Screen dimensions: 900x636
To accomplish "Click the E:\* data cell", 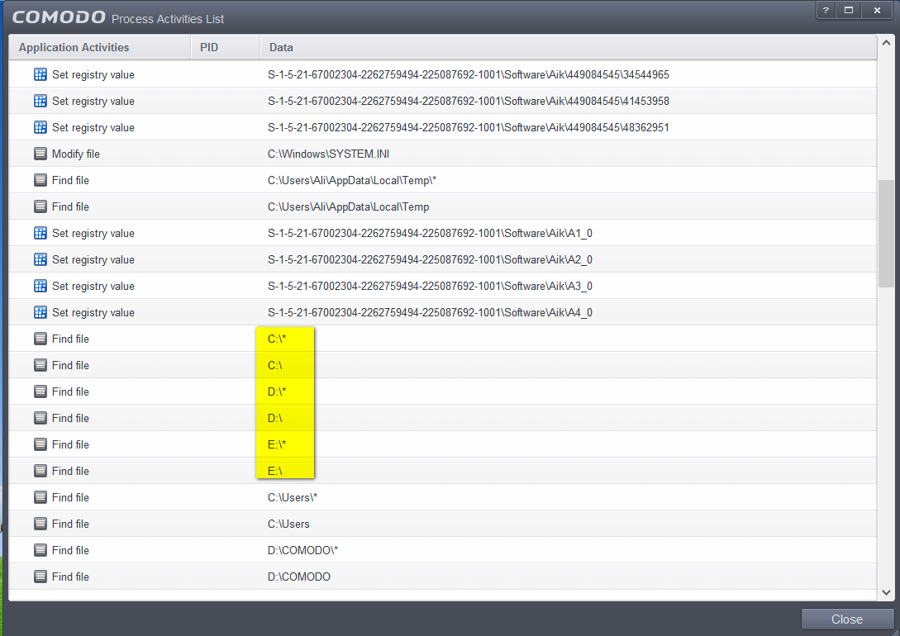I will tap(277, 444).
